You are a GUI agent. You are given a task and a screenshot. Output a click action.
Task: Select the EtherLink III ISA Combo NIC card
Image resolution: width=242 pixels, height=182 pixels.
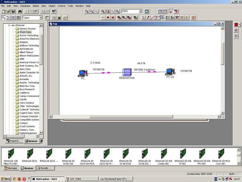(164, 157)
